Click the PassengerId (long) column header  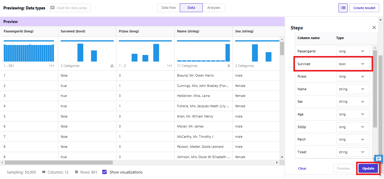click(29, 31)
